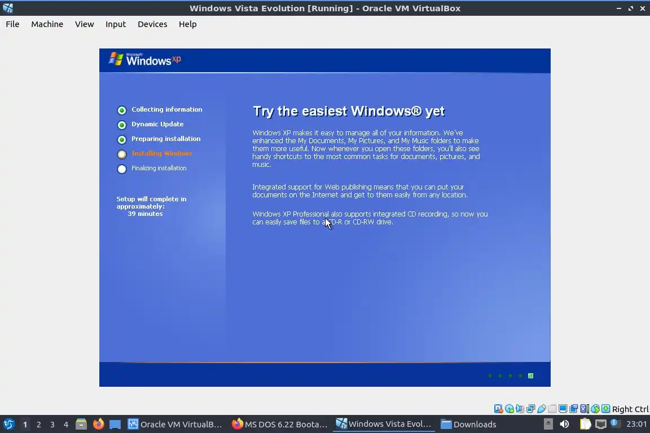Click the audio indicator in VirtualBox status bar
This screenshot has width=650, height=433.
click(x=520, y=409)
